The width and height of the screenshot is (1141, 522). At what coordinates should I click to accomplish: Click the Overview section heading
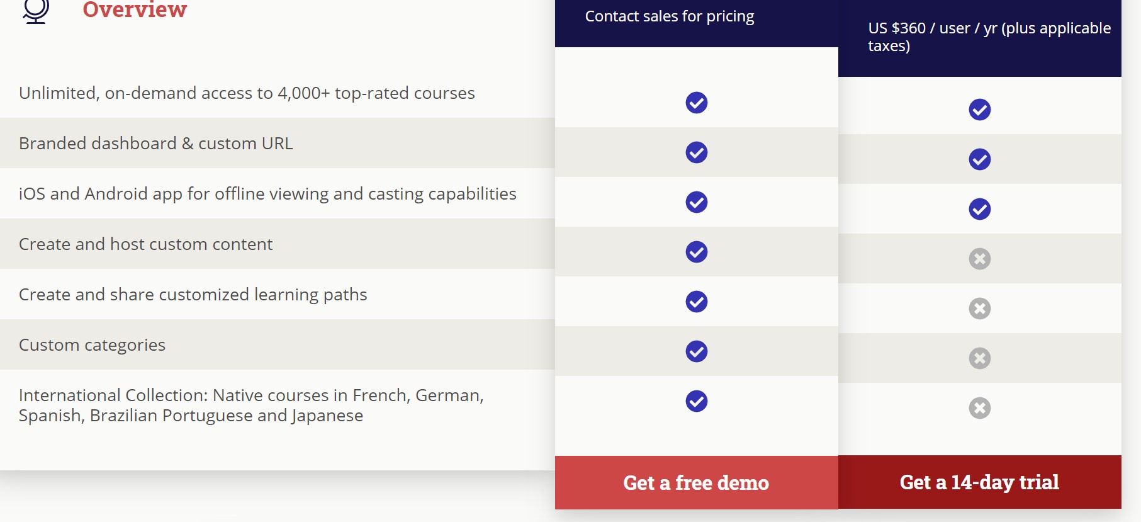tap(135, 10)
